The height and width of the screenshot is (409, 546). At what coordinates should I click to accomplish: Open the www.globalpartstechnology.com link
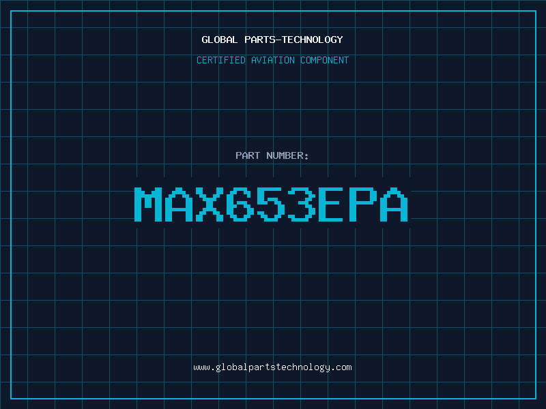pyautogui.click(x=272, y=367)
